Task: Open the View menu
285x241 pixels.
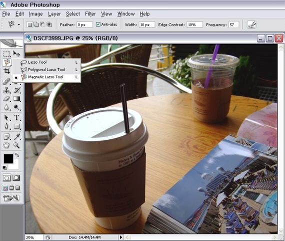Action: coord(106,14)
